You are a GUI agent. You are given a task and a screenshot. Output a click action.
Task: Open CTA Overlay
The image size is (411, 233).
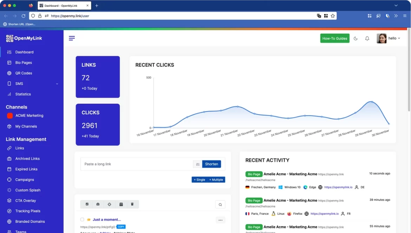[x=25, y=201]
